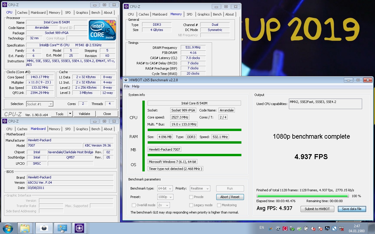The width and height of the screenshot is (375, 234).
Task: Open the Priority Realtime dropdown
Action: [x=200, y=189]
